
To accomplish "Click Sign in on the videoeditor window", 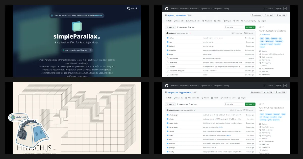I will point(270,9).
